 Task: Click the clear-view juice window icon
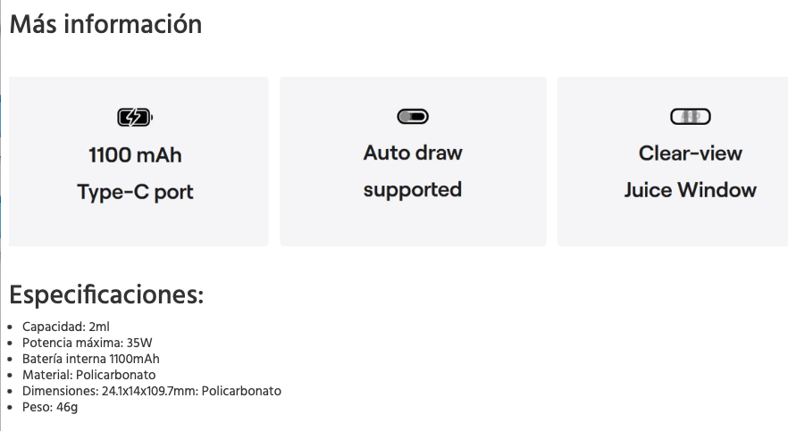click(691, 116)
